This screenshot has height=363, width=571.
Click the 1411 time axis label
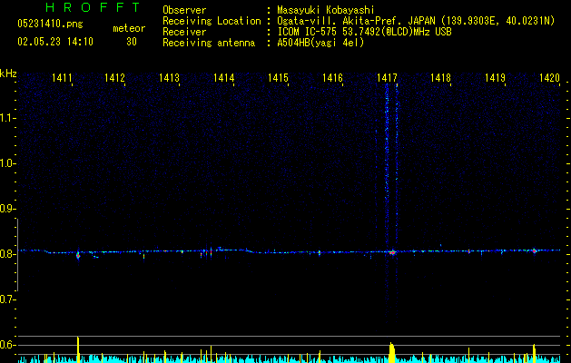click(x=62, y=78)
